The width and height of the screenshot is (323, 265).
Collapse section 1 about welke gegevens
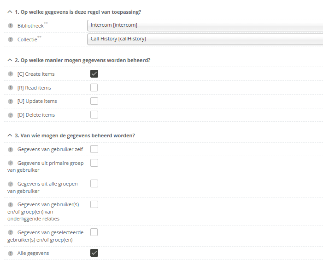10,11
